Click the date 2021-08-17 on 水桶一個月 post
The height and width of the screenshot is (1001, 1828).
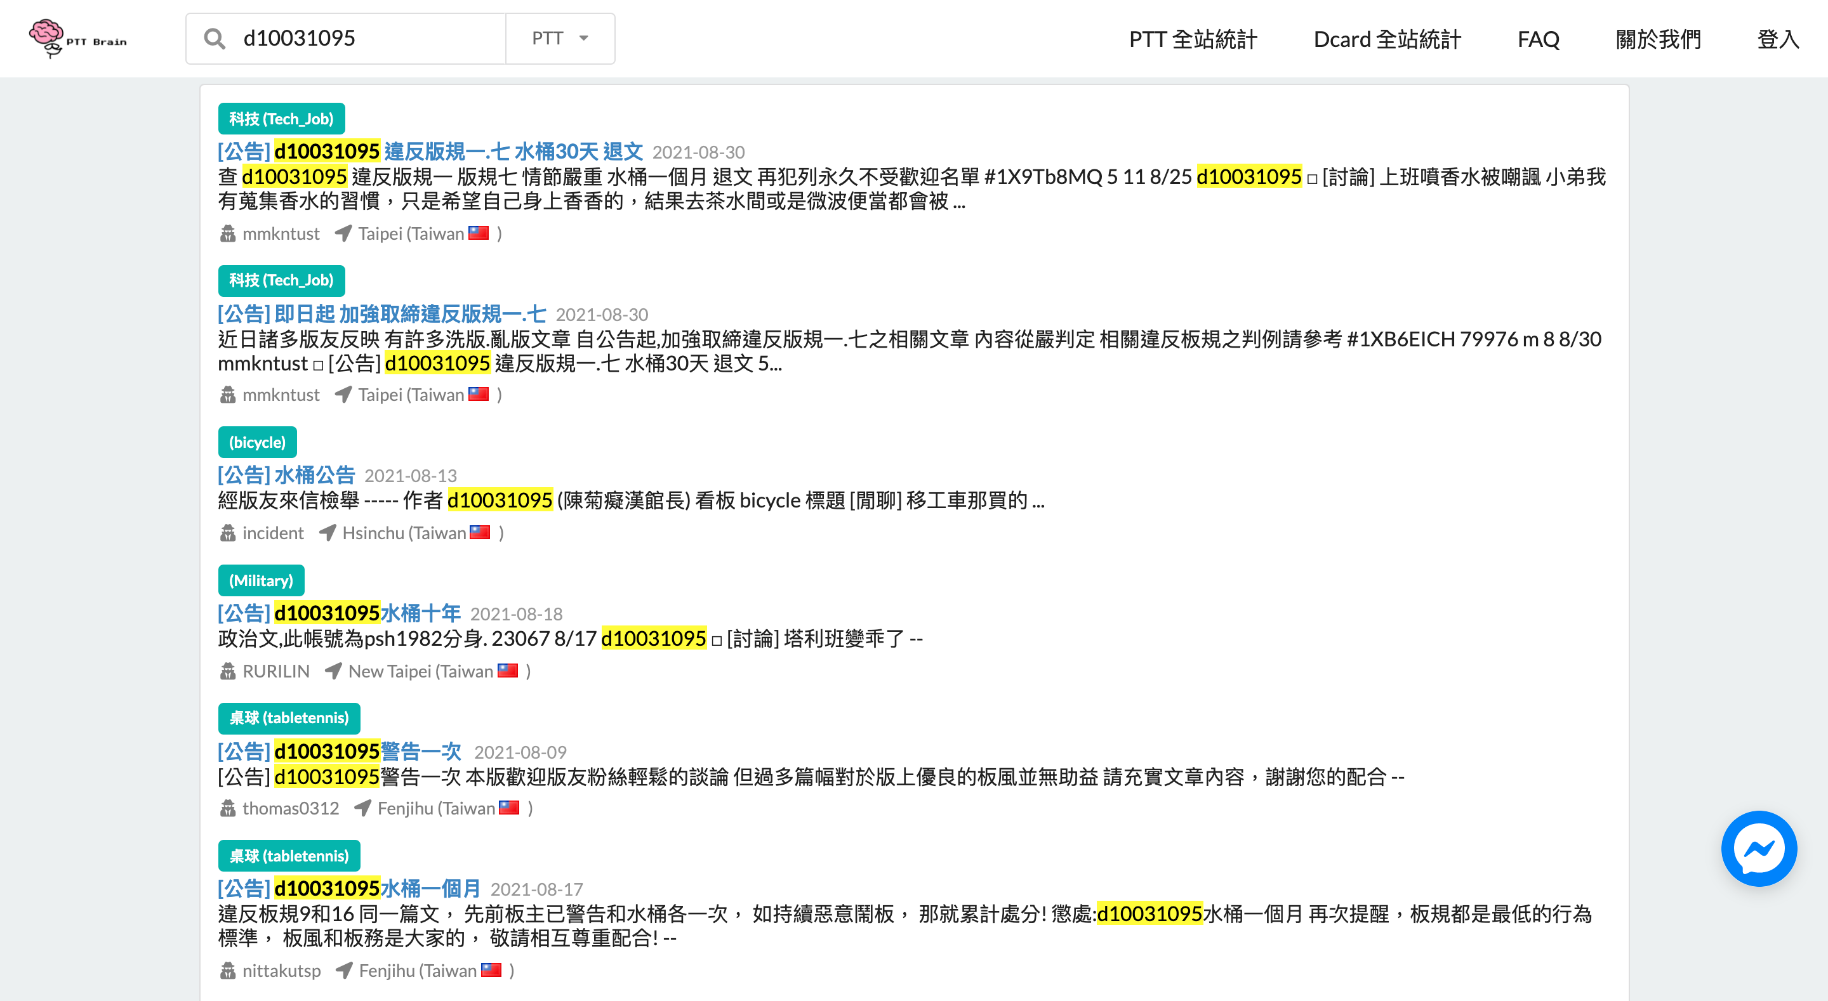(536, 889)
